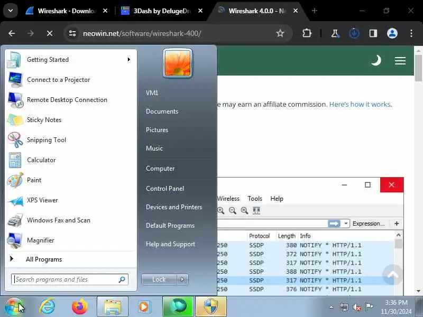Expand Getting Started submenu arrow
The width and height of the screenshot is (423, 317).
pos(129,60)
